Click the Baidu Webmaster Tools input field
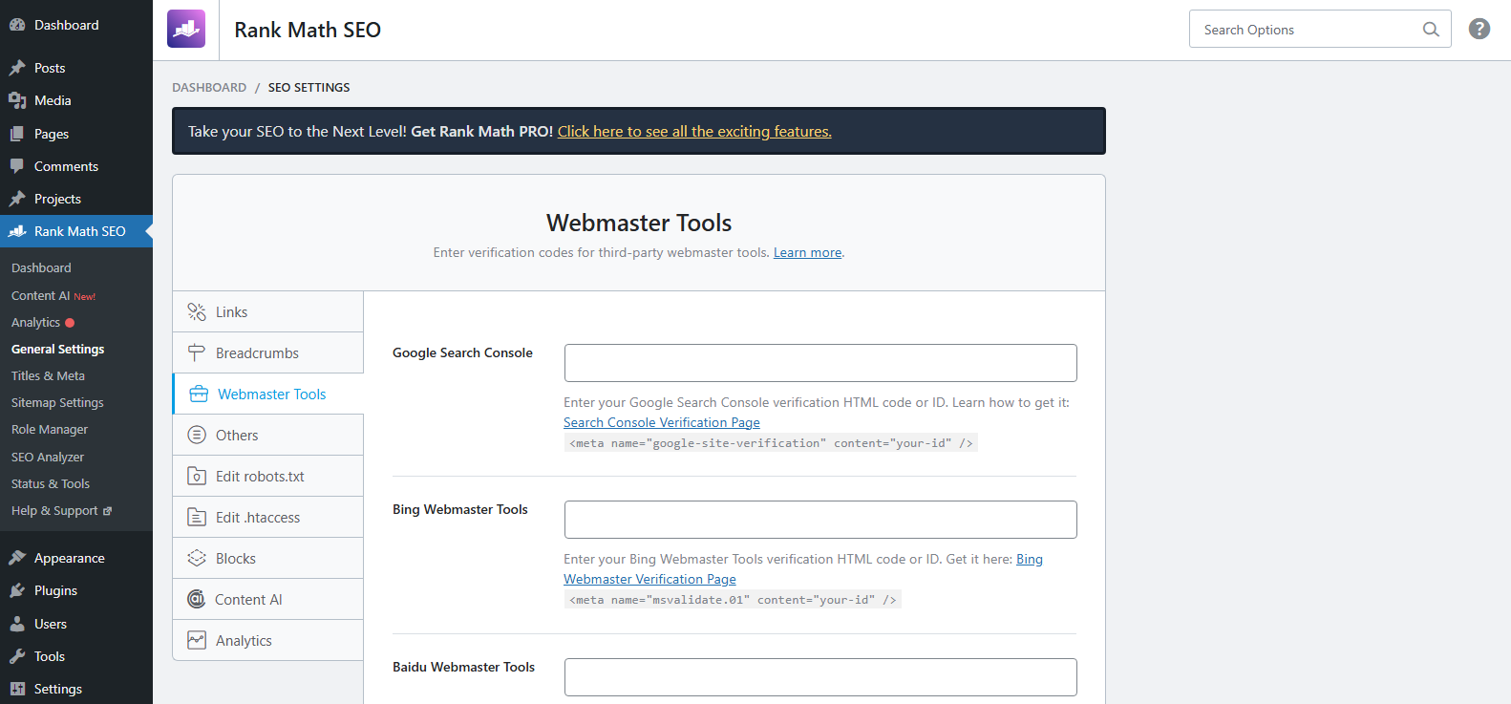The image size is (1511, 704). point(820,677)
